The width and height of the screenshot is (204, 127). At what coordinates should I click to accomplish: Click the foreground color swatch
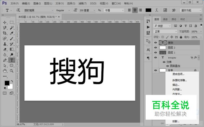(7, 83)
